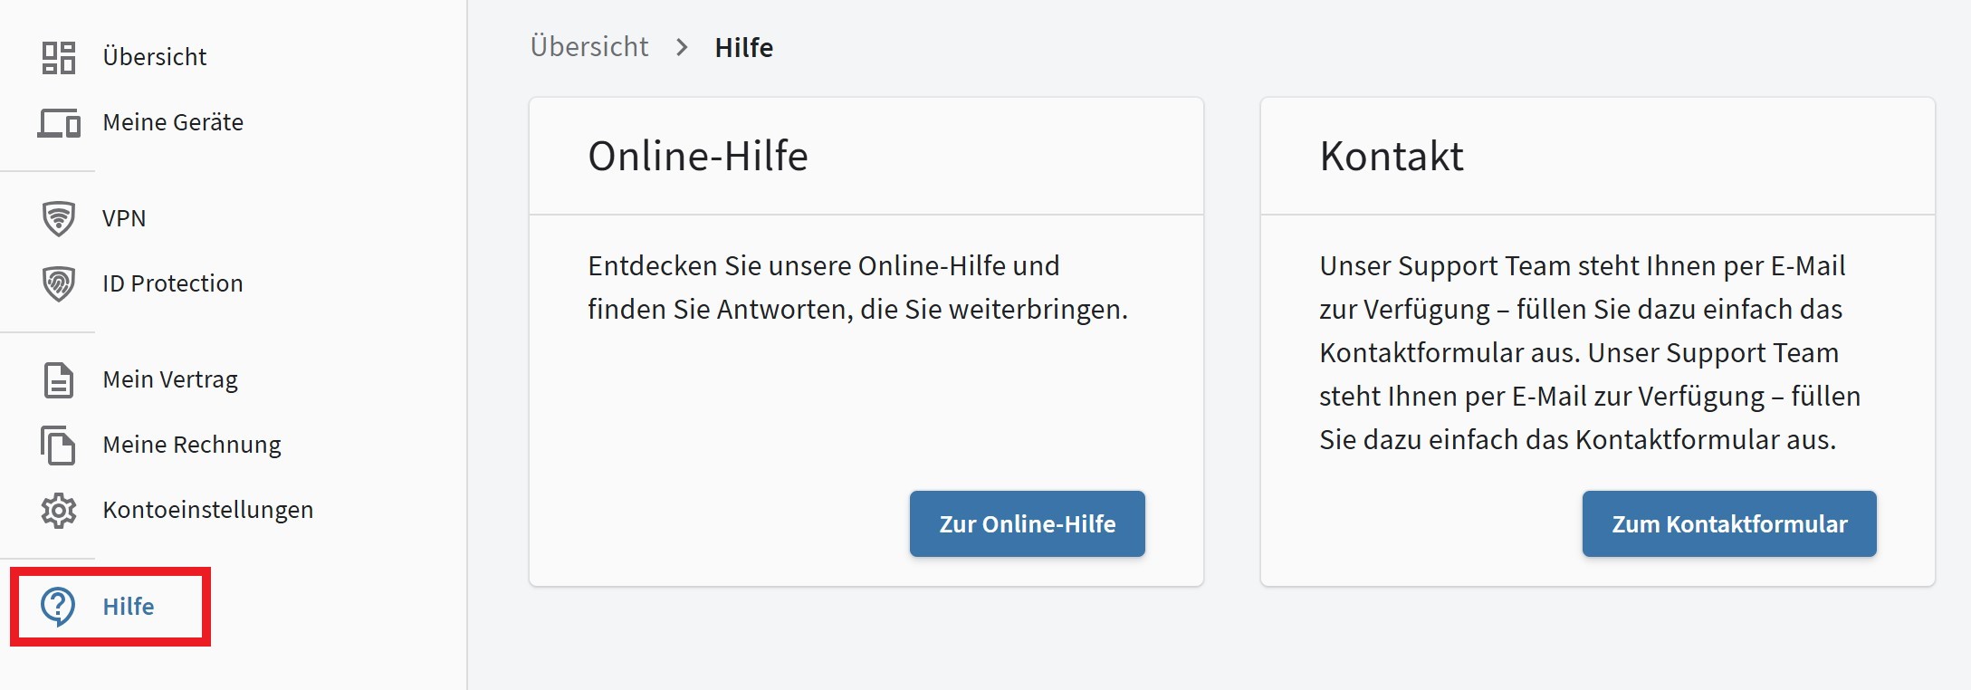This screenshot has width=1971, height=690.
Task: Click the Zum Kontaktformular button
Action: click(1728, 523)
